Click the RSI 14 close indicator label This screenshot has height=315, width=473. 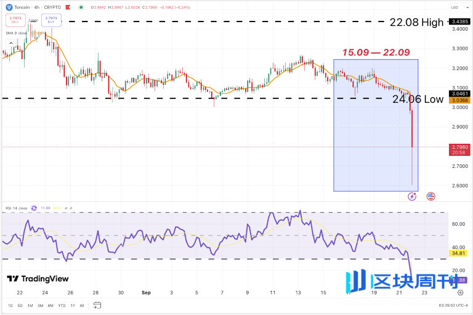click(x=16, y=209)
